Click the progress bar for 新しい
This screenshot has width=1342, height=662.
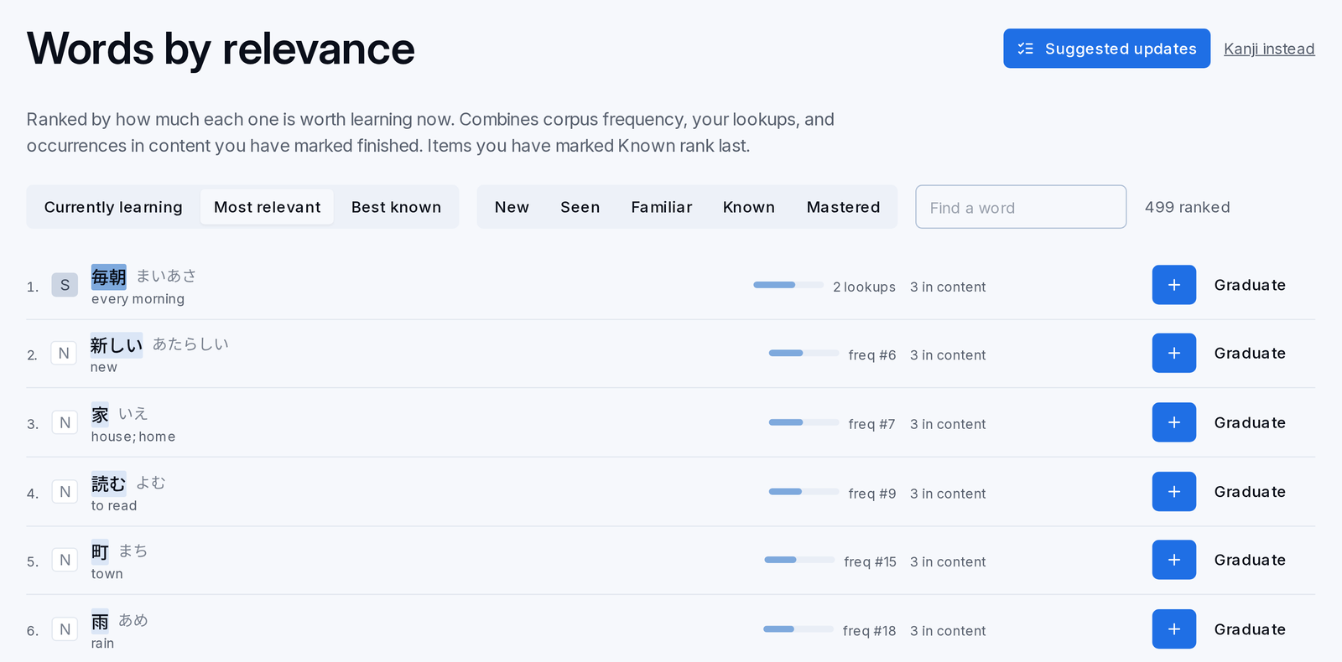click(804, 354)
